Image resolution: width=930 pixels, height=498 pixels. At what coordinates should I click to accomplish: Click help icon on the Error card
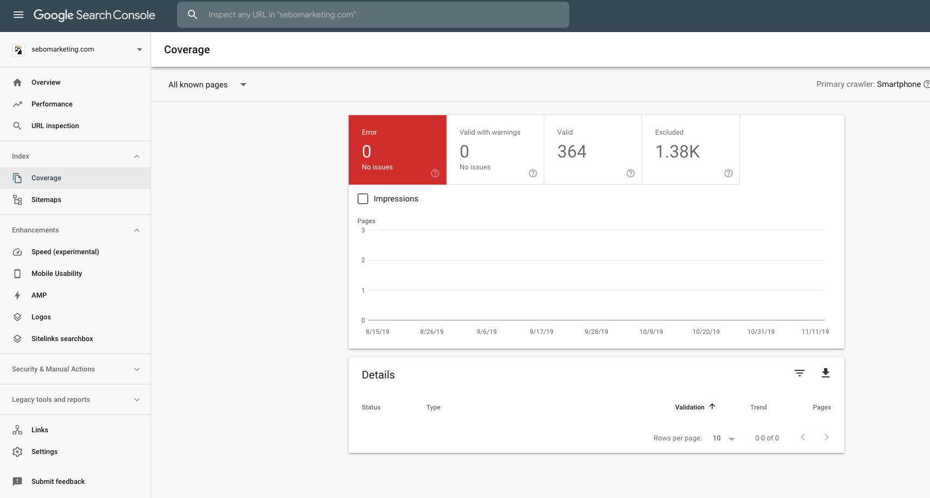tap(435, 173)
